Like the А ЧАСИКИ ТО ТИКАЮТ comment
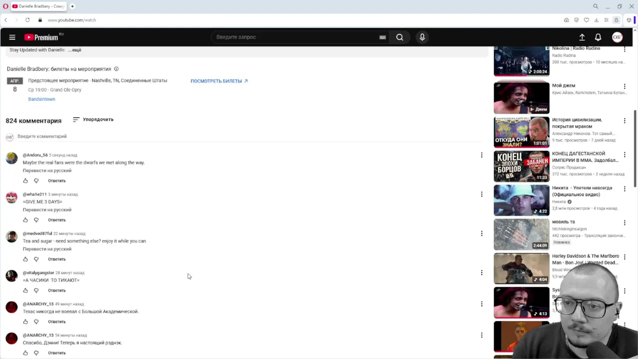The image size is (638, 359). pos(25,290)
